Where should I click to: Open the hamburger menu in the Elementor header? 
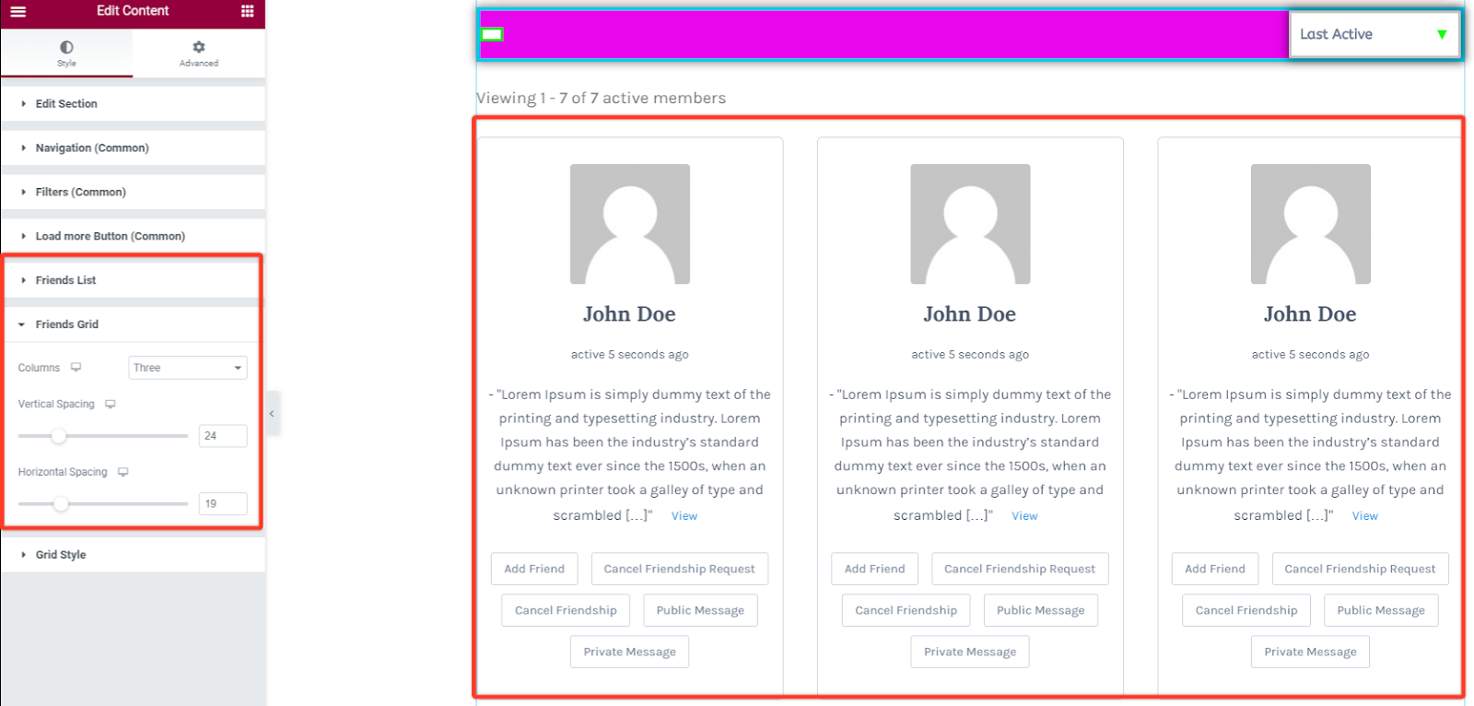point(18,11)
